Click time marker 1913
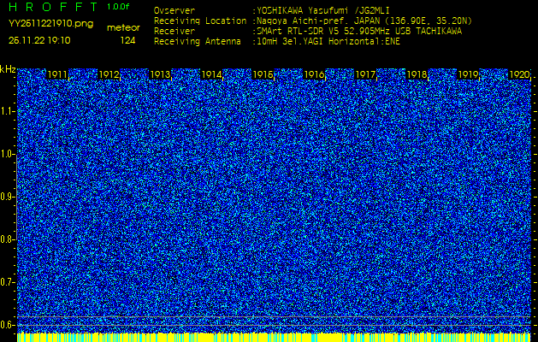The width and height of the screenshot is (538, 342). (160, 74)
